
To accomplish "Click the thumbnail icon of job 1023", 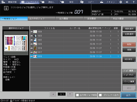I will (x=35, y=36).
